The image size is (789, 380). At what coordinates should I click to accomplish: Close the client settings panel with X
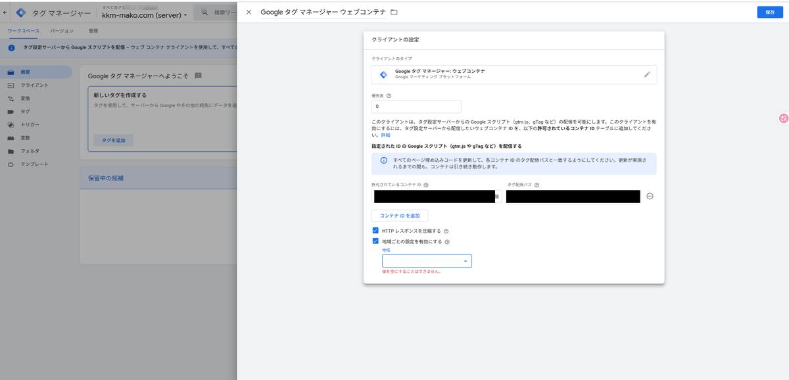point(249,12)
